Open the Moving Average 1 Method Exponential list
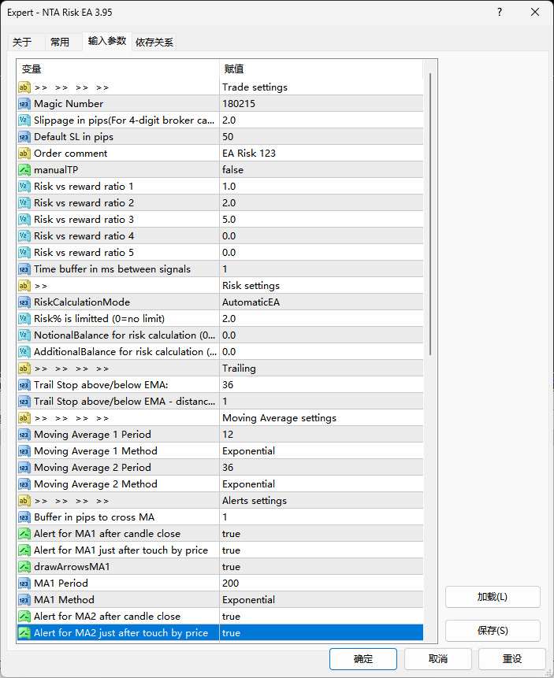The width and height of the screenshot is (554, 678). [322, 451]
